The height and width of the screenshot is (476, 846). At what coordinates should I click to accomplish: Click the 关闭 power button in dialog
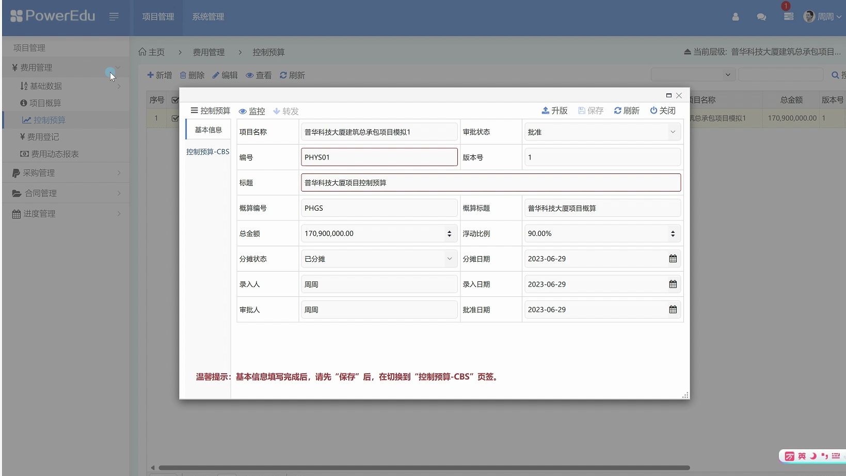(663, 110)
